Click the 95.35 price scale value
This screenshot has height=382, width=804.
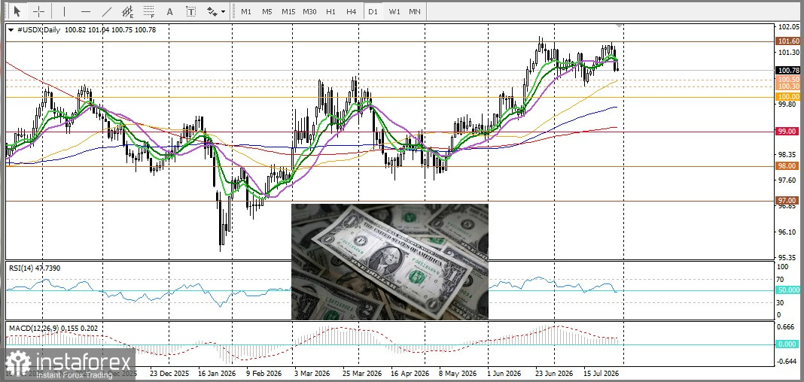coord(789,257)
